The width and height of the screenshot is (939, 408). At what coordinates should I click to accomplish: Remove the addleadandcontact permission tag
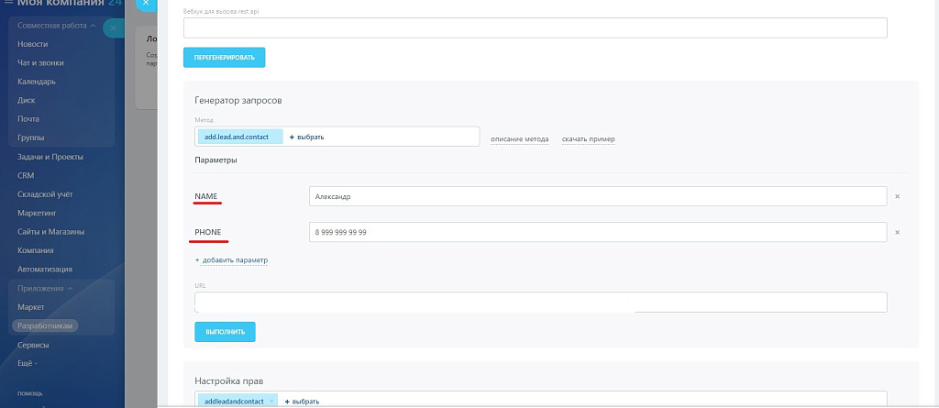tap(271, 402)
